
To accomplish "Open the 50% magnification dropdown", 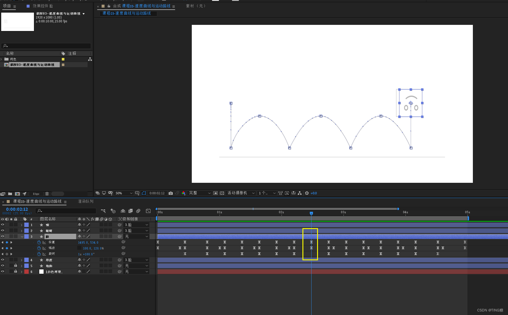I will [124, 193].
